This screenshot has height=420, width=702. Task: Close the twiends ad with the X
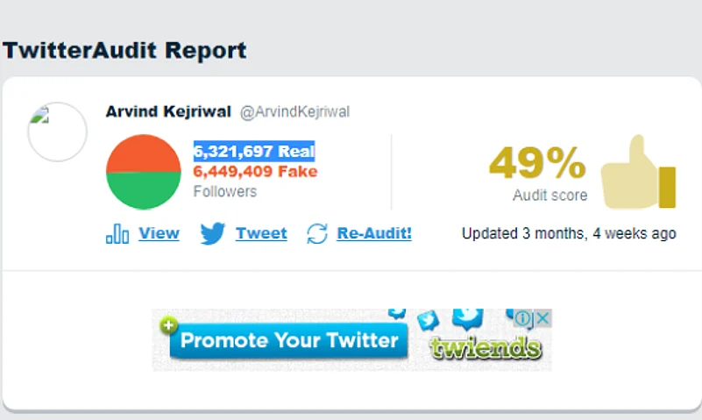[x=542, y=318]
